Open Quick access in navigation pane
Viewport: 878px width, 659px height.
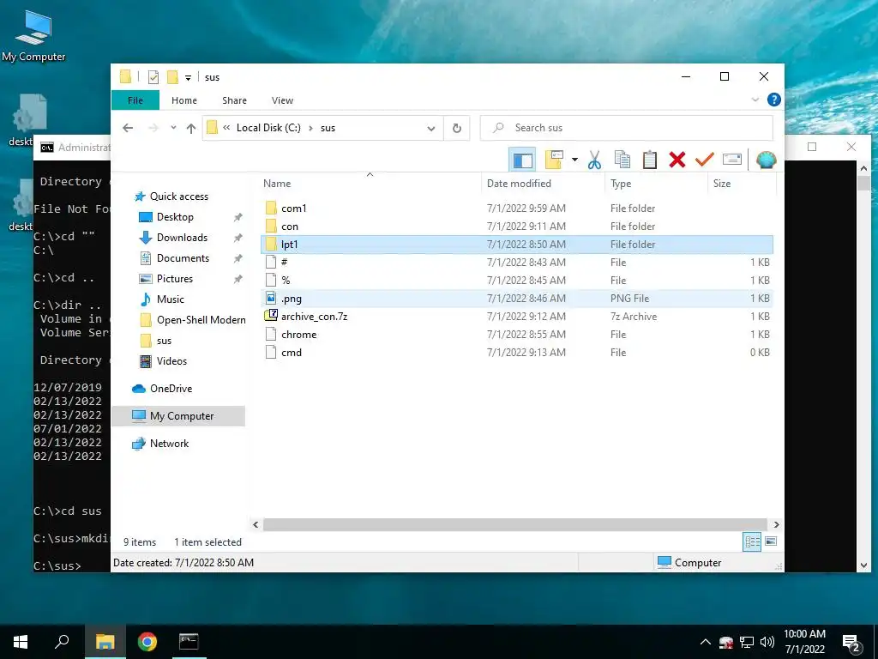tap(178, 196)
